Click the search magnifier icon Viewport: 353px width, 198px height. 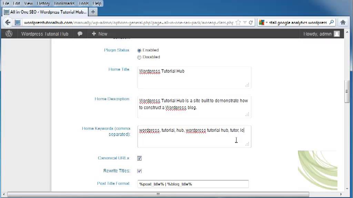[331, 22]
